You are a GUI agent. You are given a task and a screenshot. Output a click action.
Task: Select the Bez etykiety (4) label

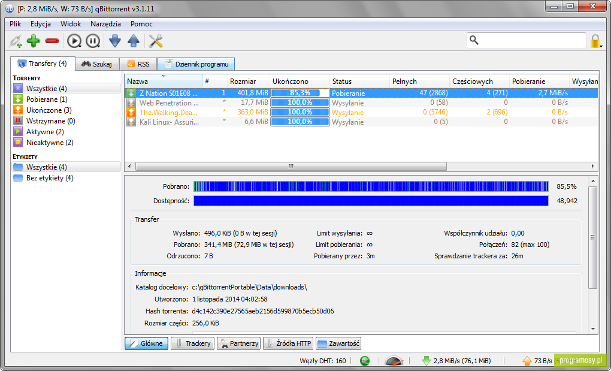click(50, 178)
